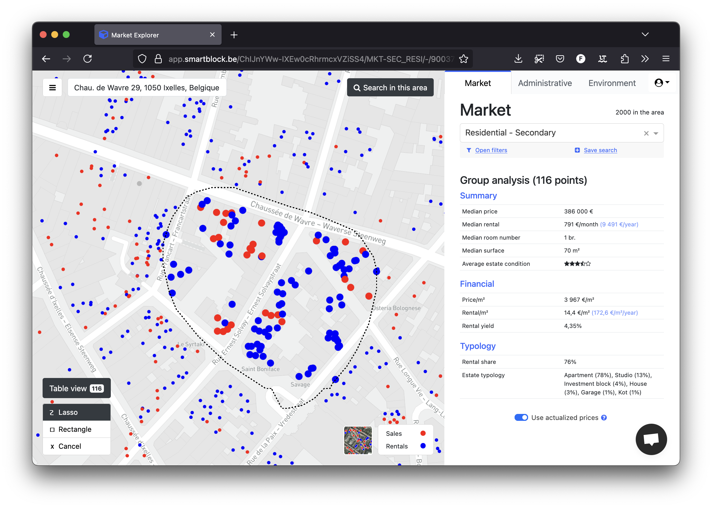712x508 pixels.
Task: Open a new browser tab
Action: coord(234,35)
